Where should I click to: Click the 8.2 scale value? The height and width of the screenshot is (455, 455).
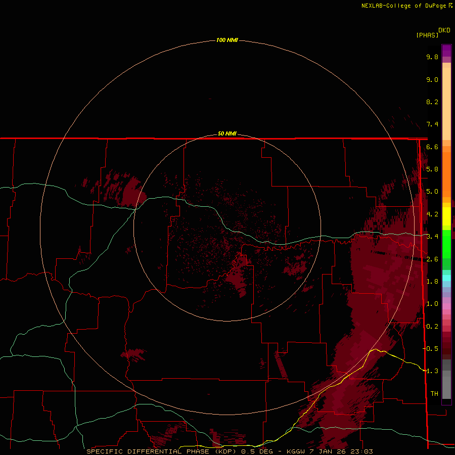click(x=432, y=102)
